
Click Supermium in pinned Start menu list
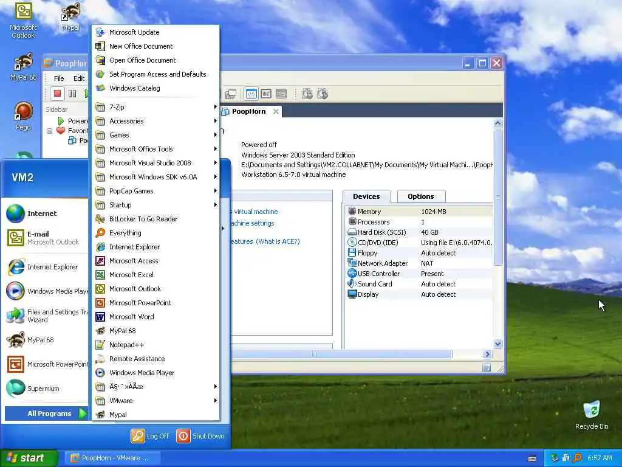pyautogui.click(x=46, y=389)
